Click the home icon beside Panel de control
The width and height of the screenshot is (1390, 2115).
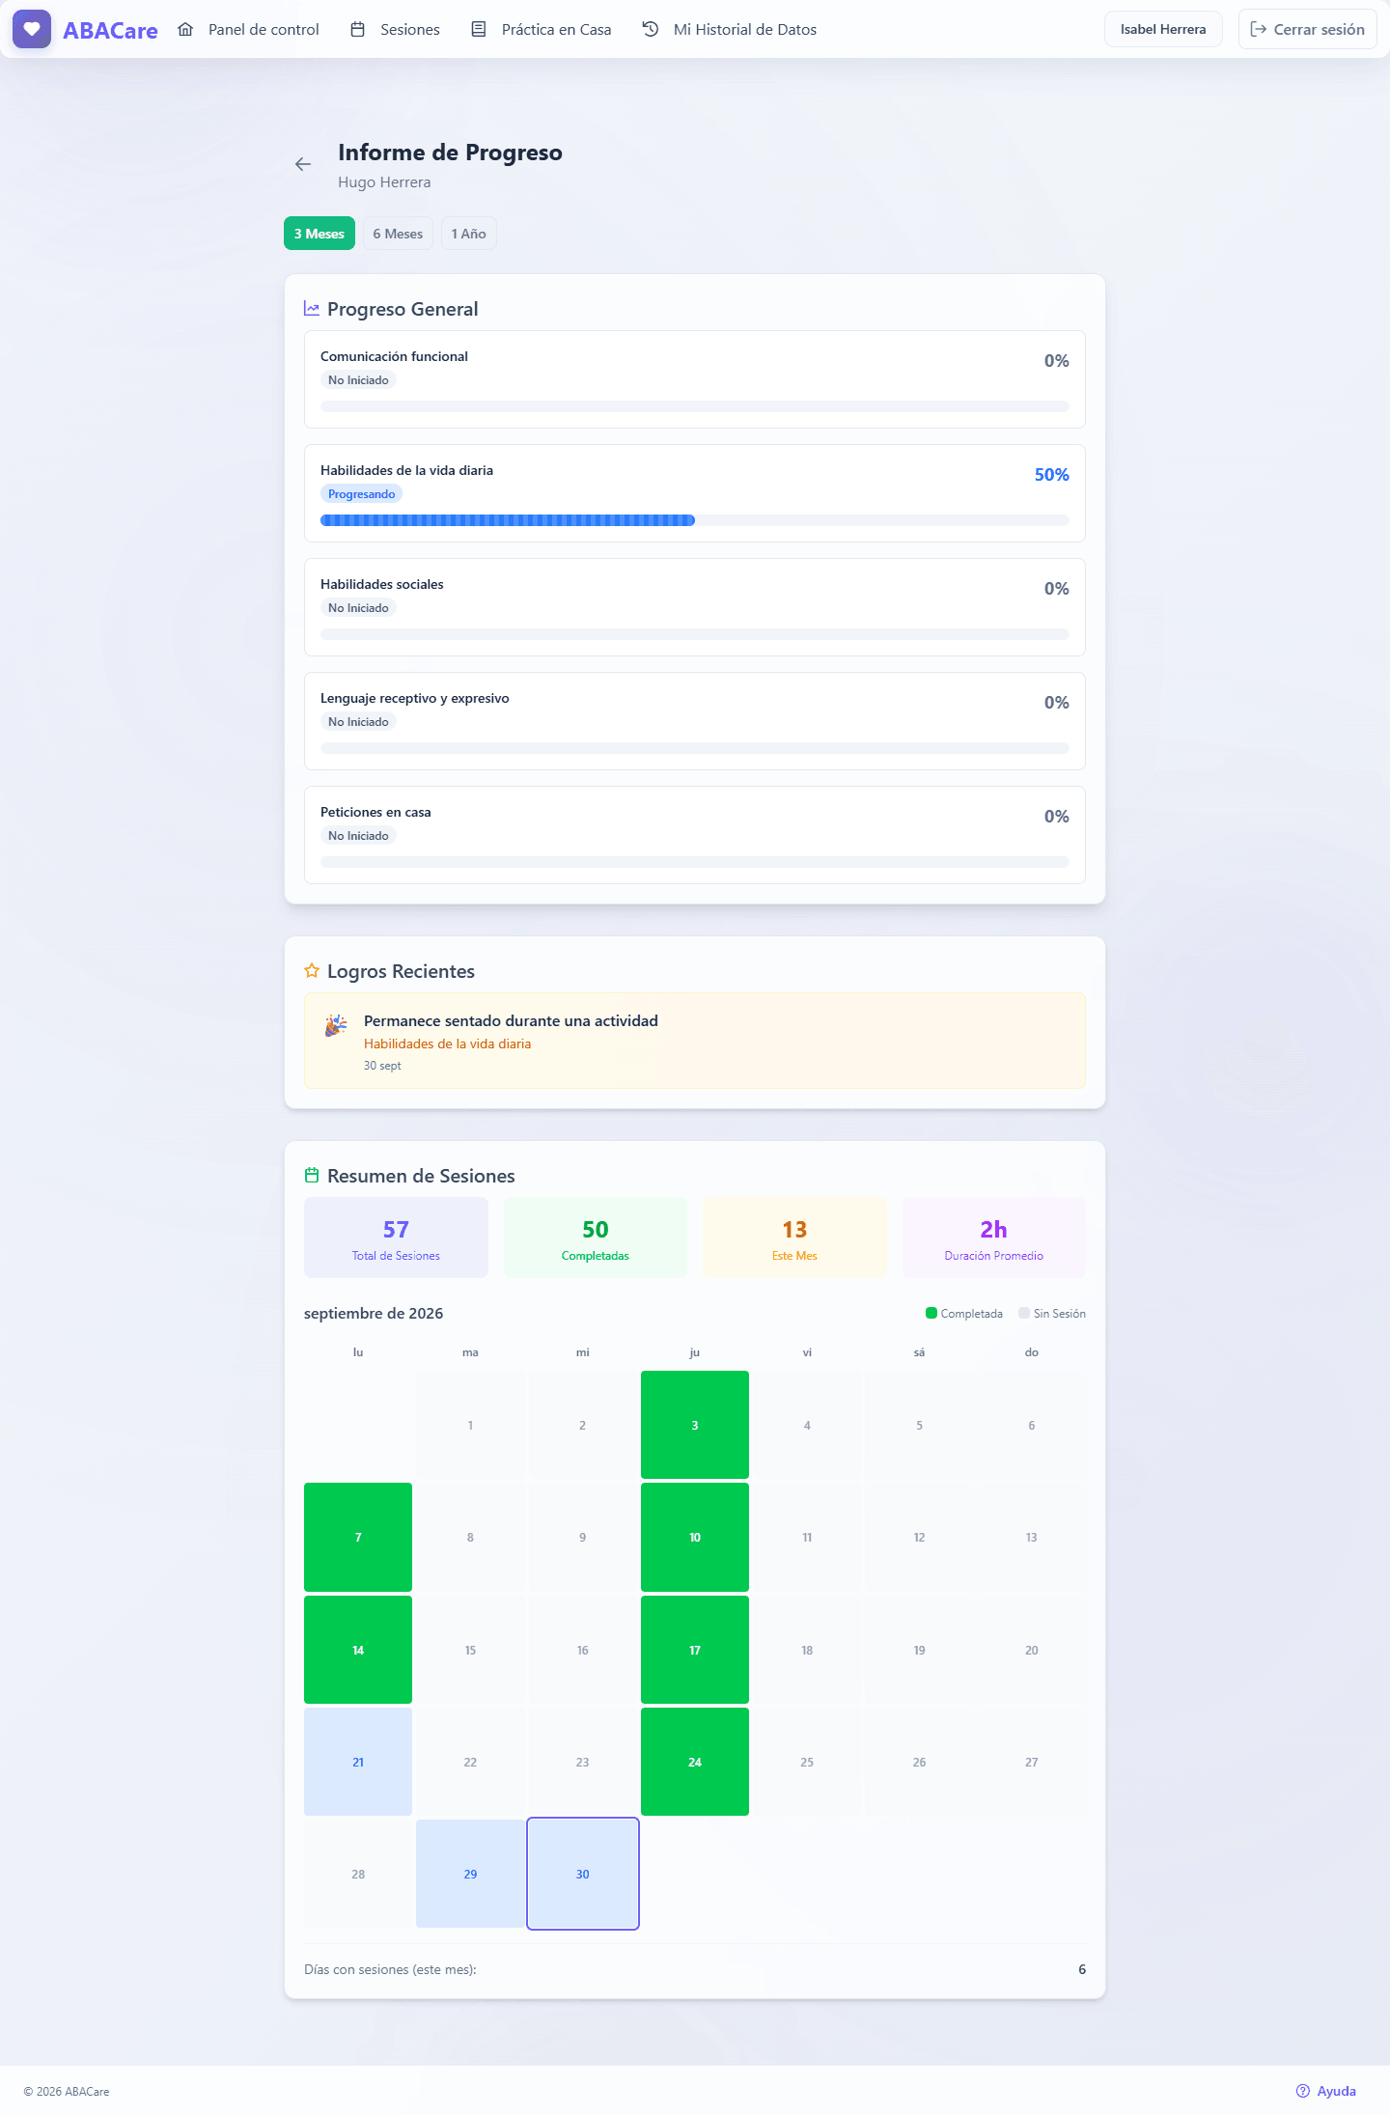tap(185, 29)
